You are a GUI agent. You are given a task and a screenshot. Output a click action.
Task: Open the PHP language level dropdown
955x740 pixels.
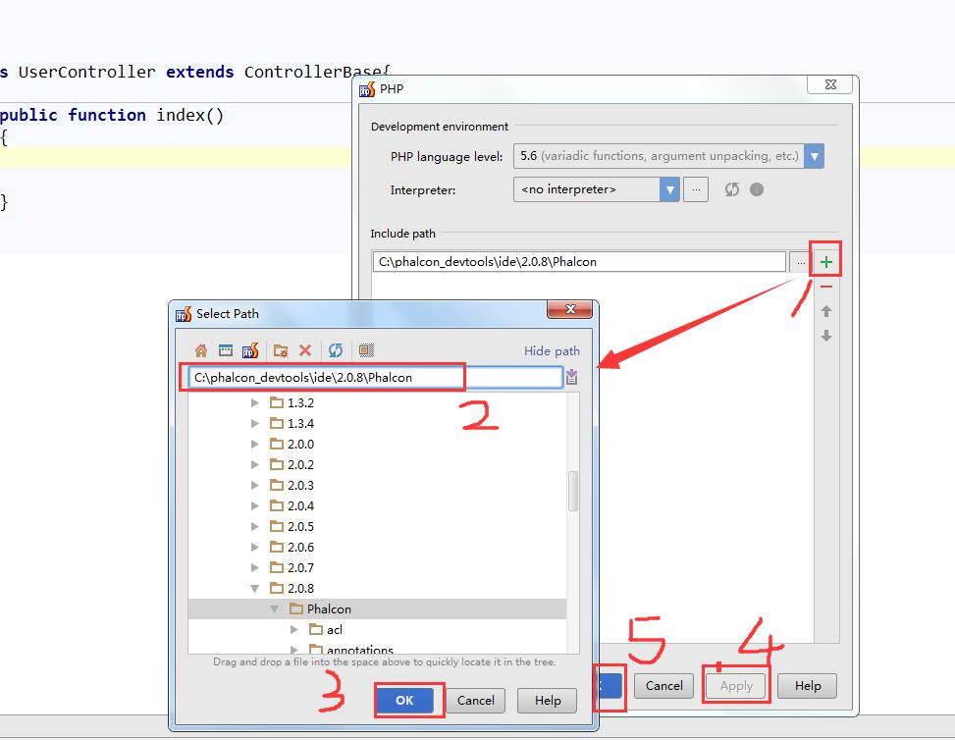pos(814,156)
